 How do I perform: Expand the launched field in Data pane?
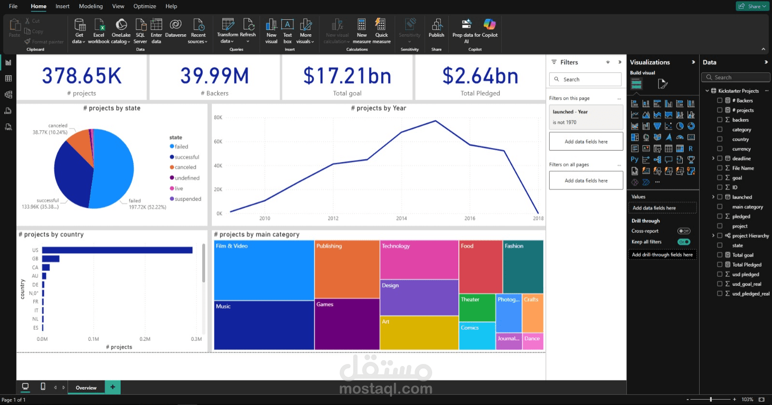pyautogui.click(x=713, y=197)
